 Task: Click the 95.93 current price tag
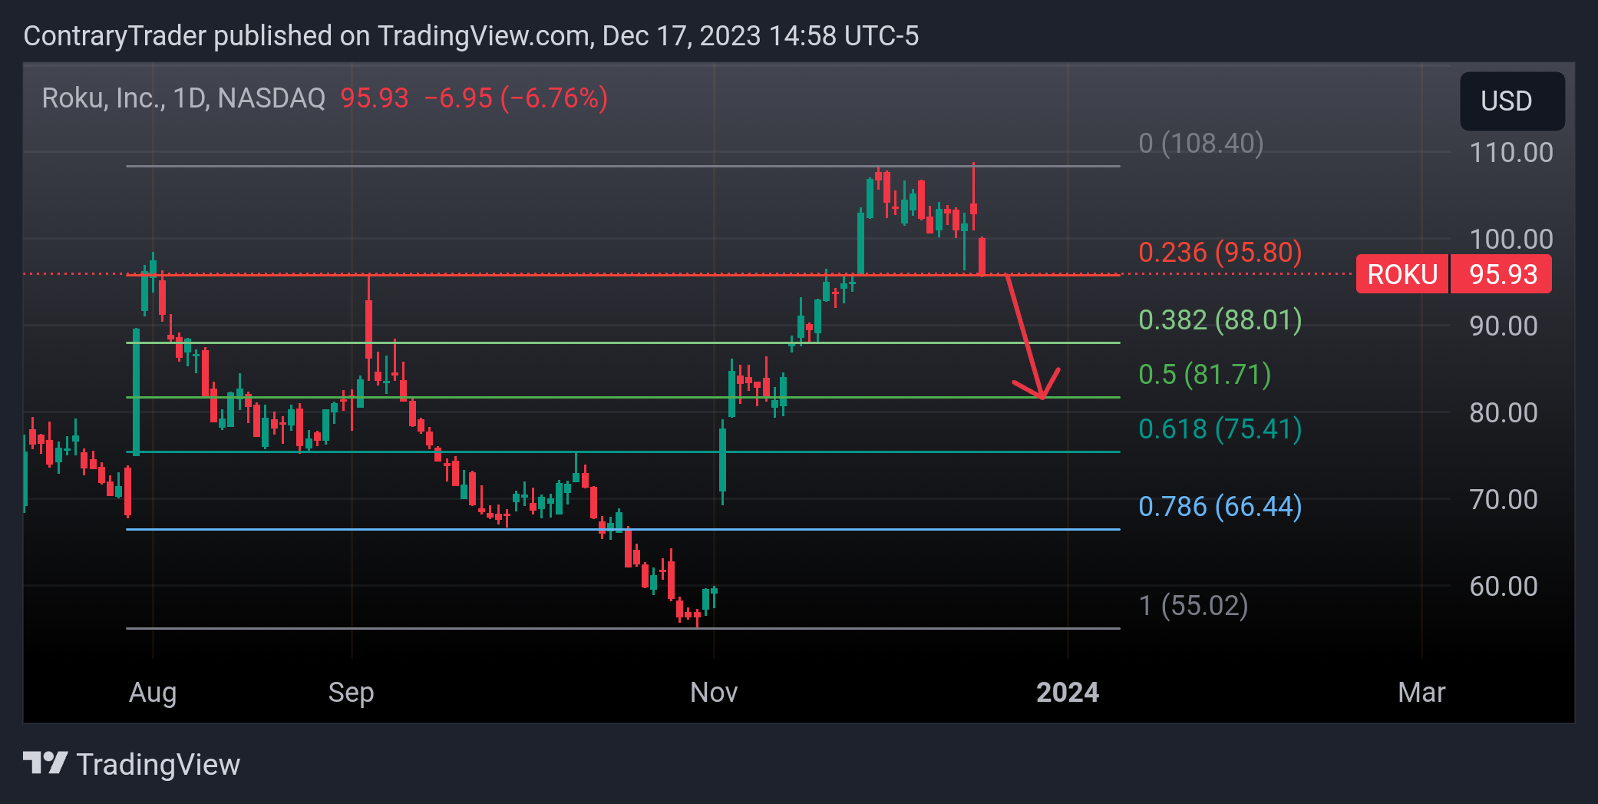pos(1501,274)
